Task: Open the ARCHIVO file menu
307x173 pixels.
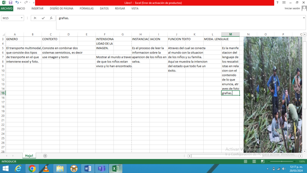Action: (7, 8)
